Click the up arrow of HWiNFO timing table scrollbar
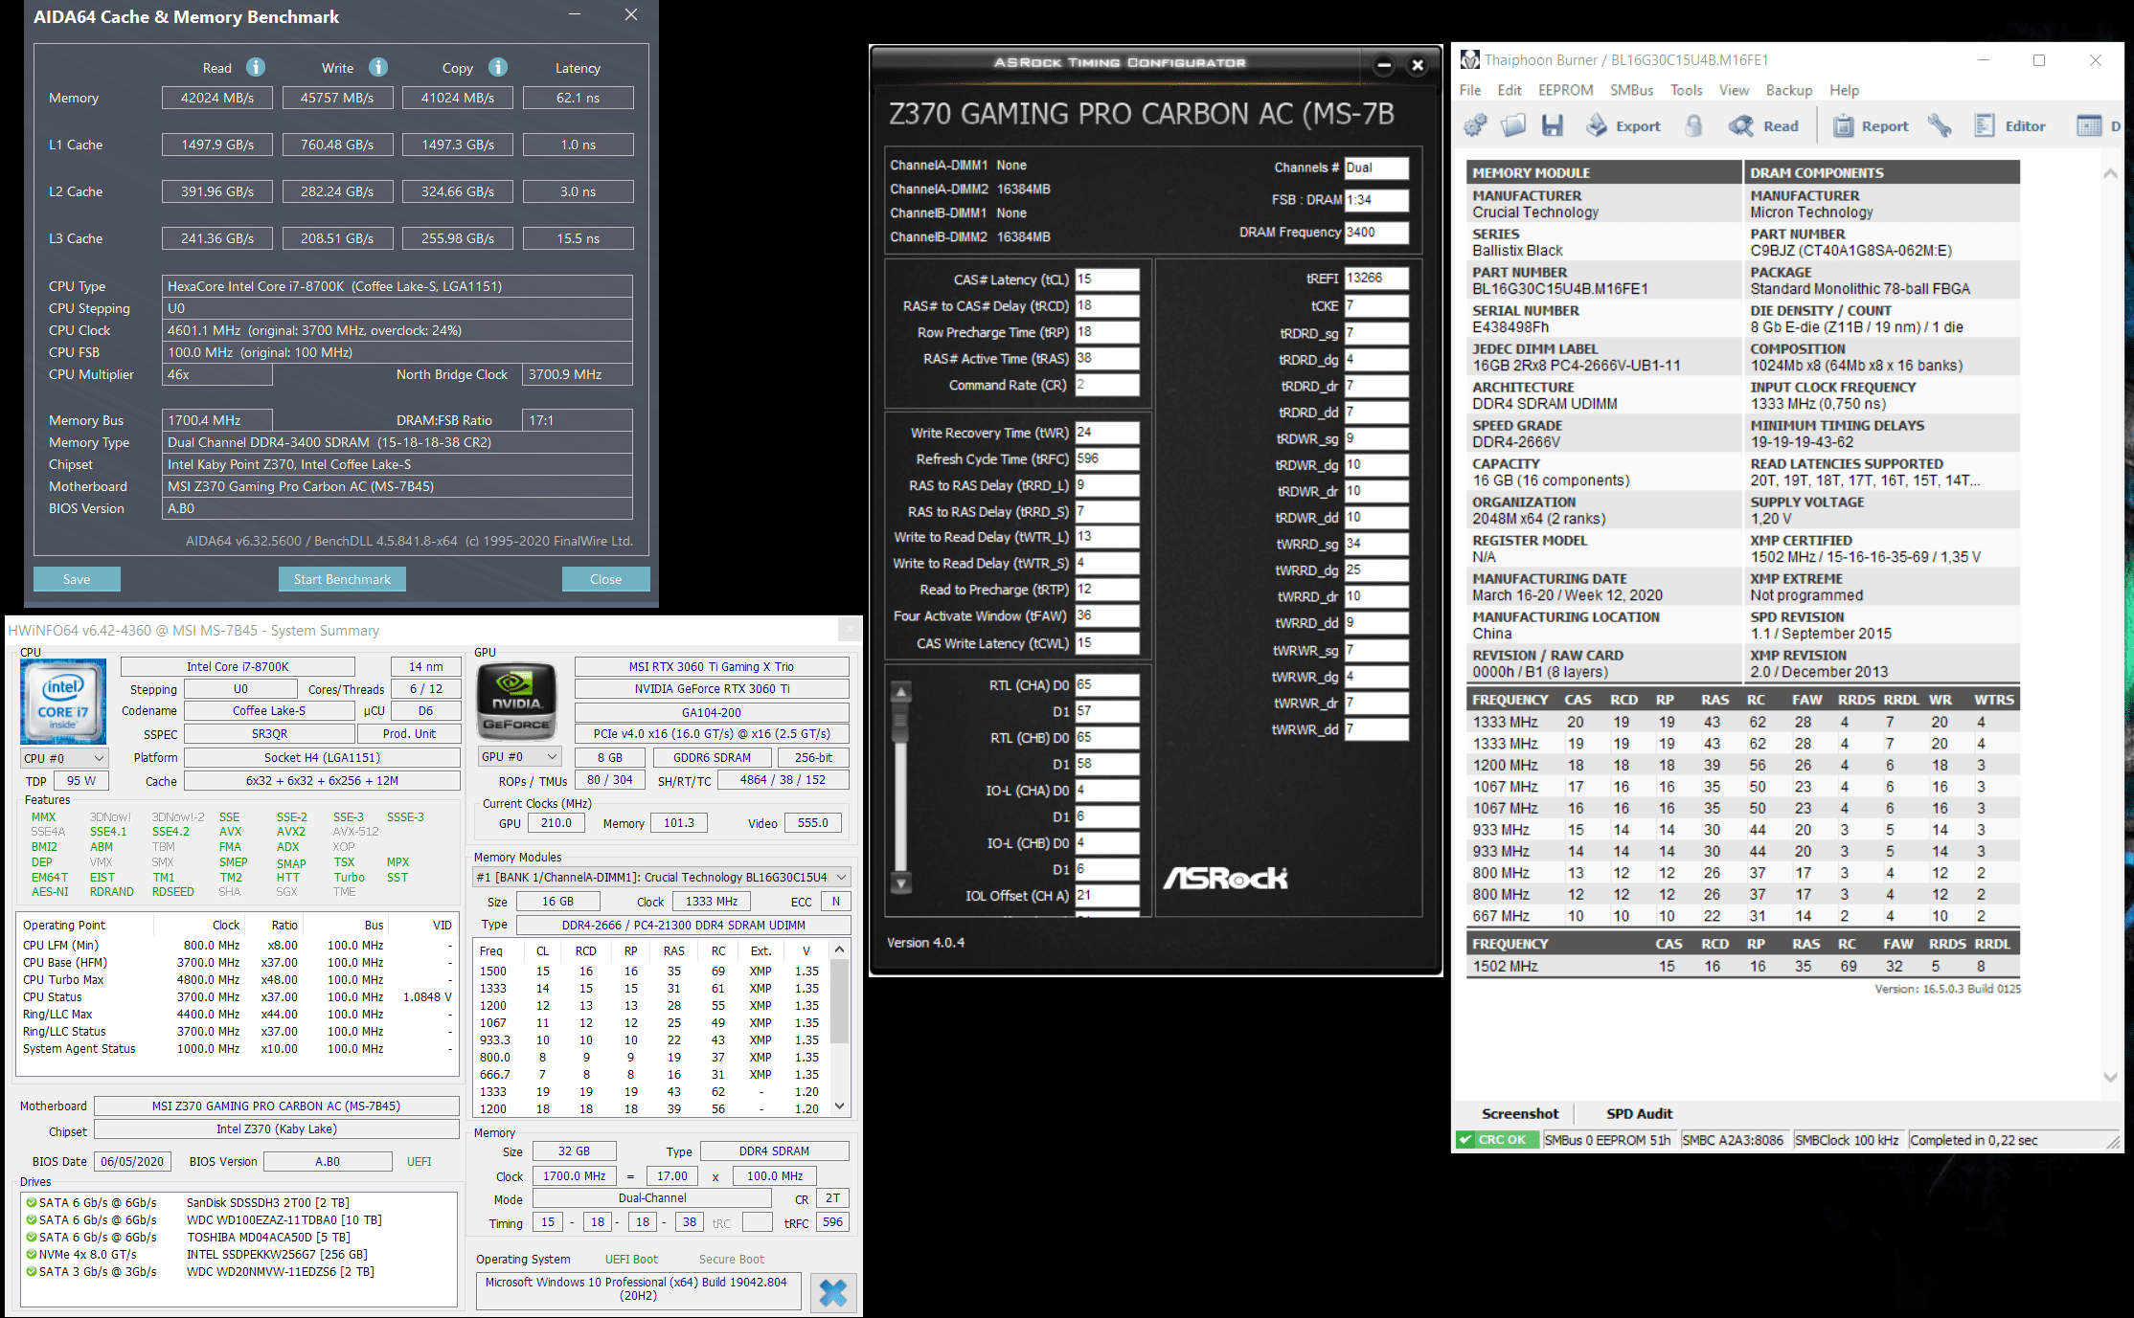The width and height of the screenshot is (2134, 1318). pyautogui.click(x=840, y=949)
